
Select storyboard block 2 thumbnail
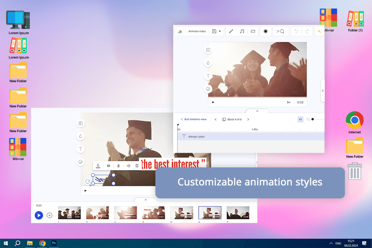[97, 213]
